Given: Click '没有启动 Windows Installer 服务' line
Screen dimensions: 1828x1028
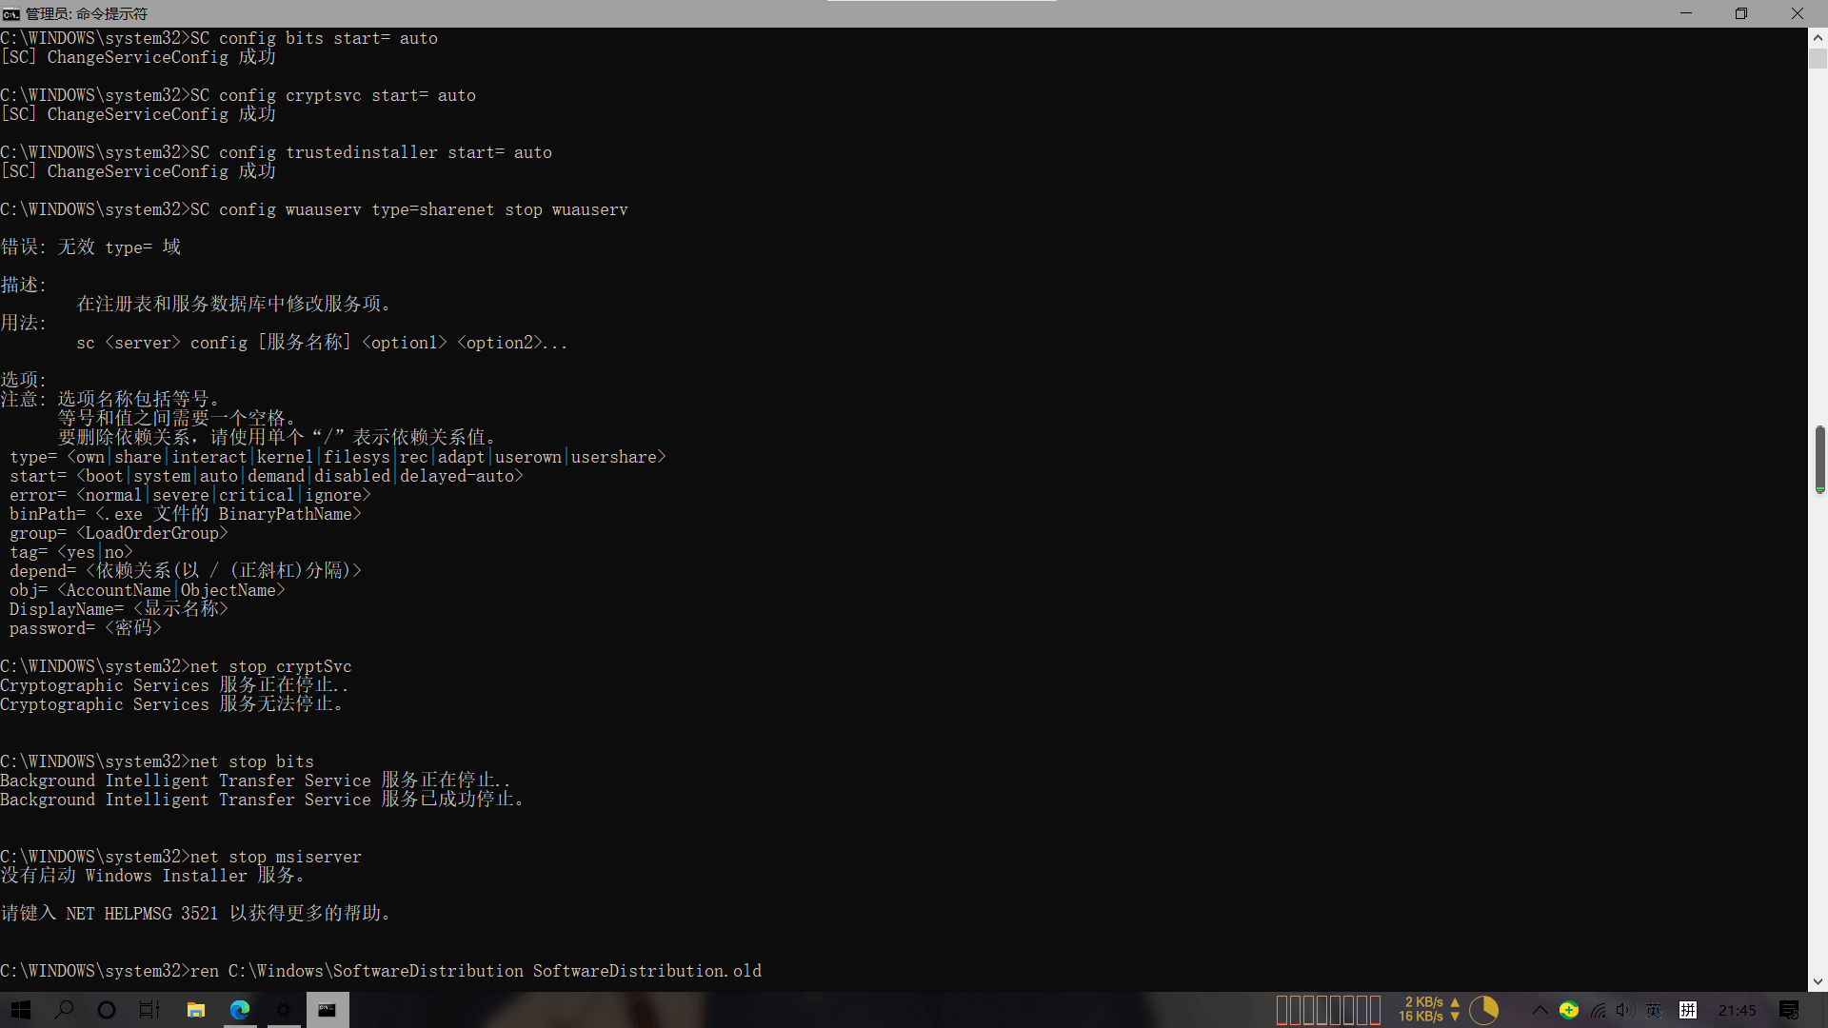Looking at the screenshot, I should click(x=152, y=876).
